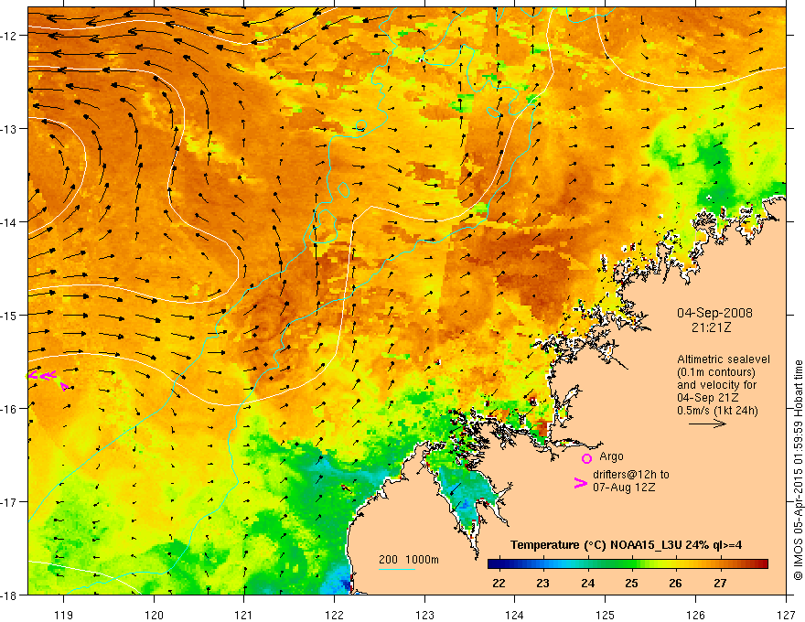Screen dimensions: 805x622
Task: Click the latitude axis label -13
Action: [9, 129]
